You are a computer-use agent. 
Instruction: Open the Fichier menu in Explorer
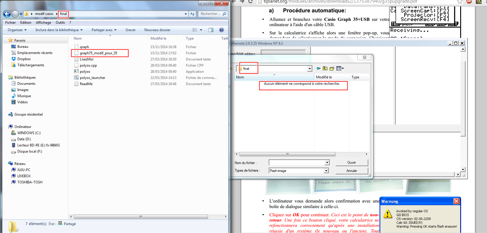(x=10, y=23)
